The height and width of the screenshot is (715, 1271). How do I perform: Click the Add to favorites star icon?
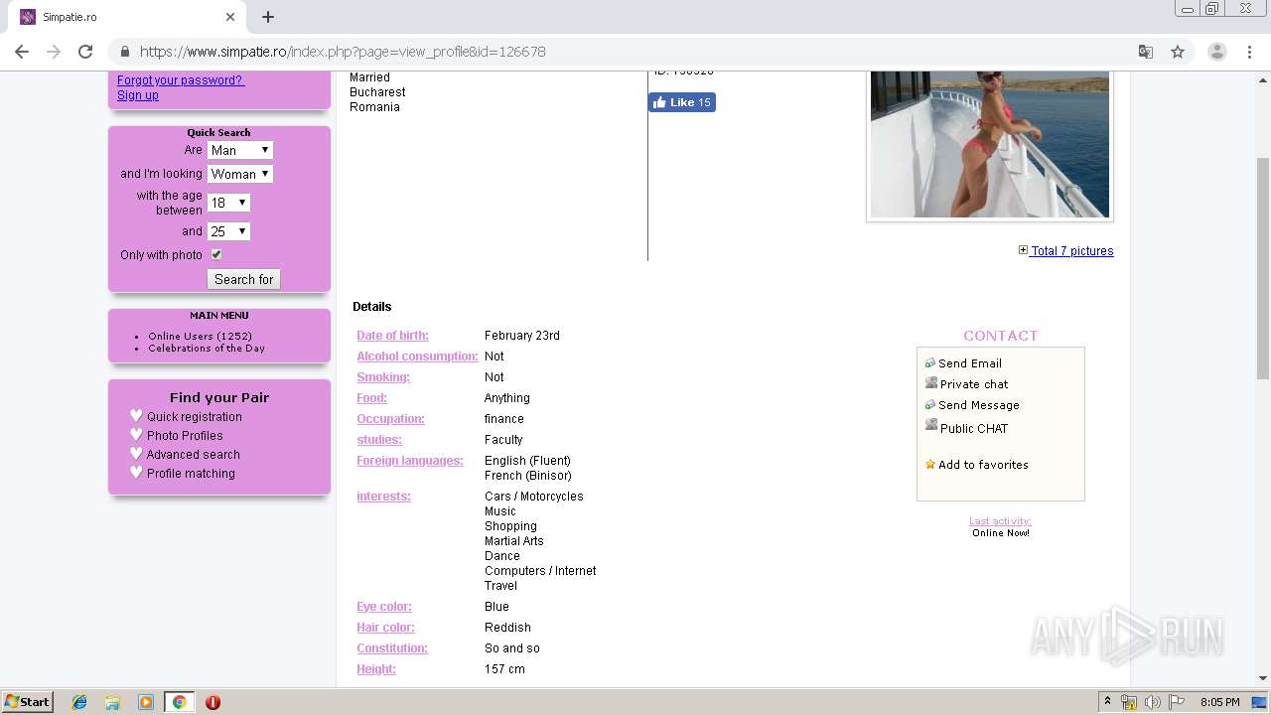pos(930,464)
